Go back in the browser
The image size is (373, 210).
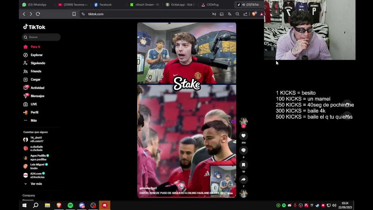coord(24,14)
